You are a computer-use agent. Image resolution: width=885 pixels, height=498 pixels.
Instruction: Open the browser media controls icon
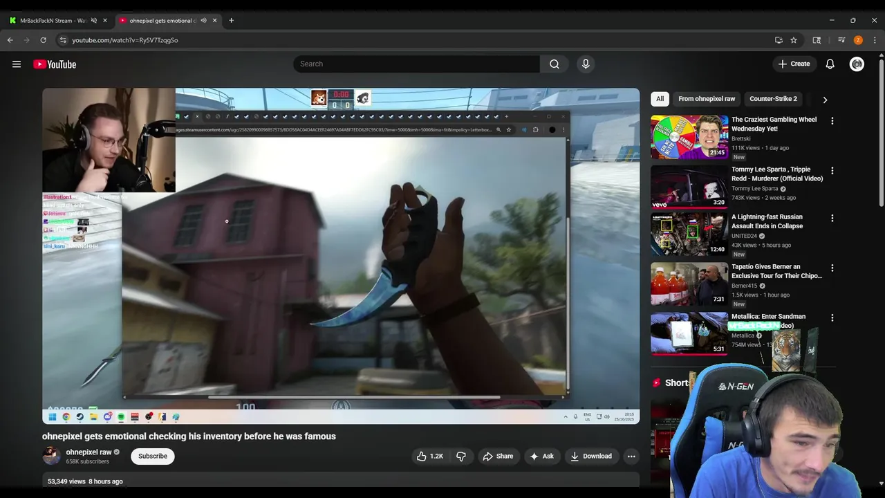(841, 40)
